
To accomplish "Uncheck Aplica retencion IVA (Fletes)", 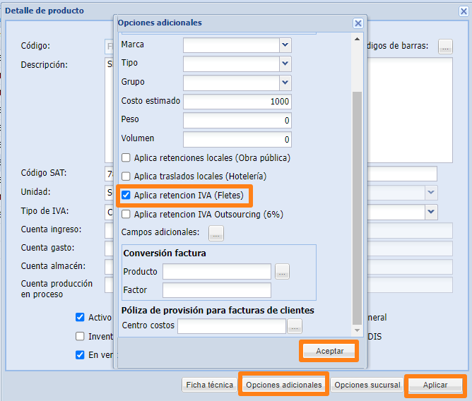I will click(126, 195).
